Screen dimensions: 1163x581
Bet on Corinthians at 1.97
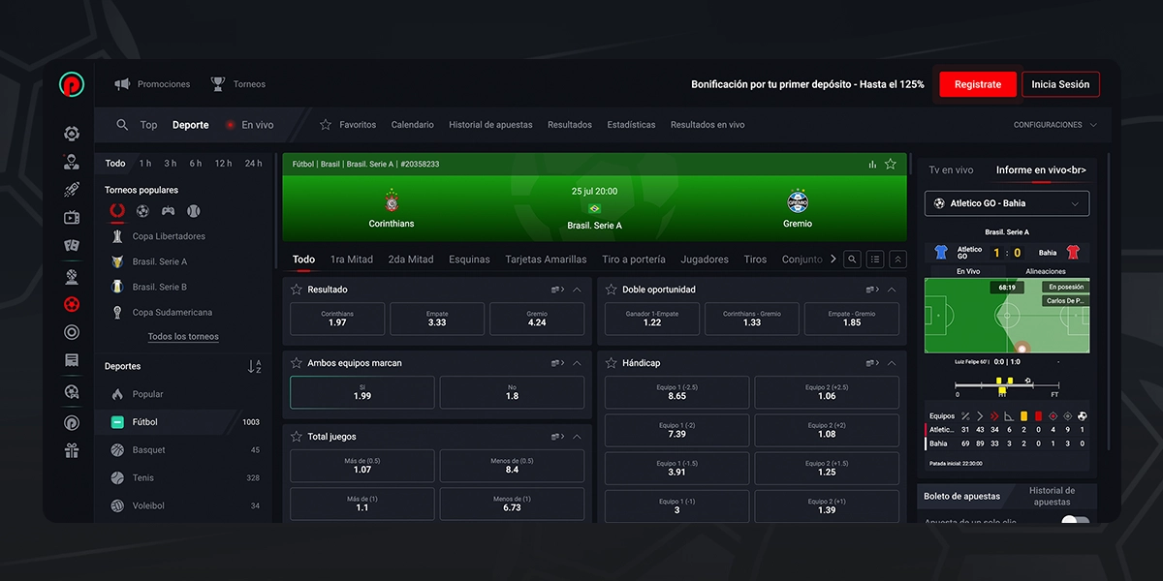337,319
